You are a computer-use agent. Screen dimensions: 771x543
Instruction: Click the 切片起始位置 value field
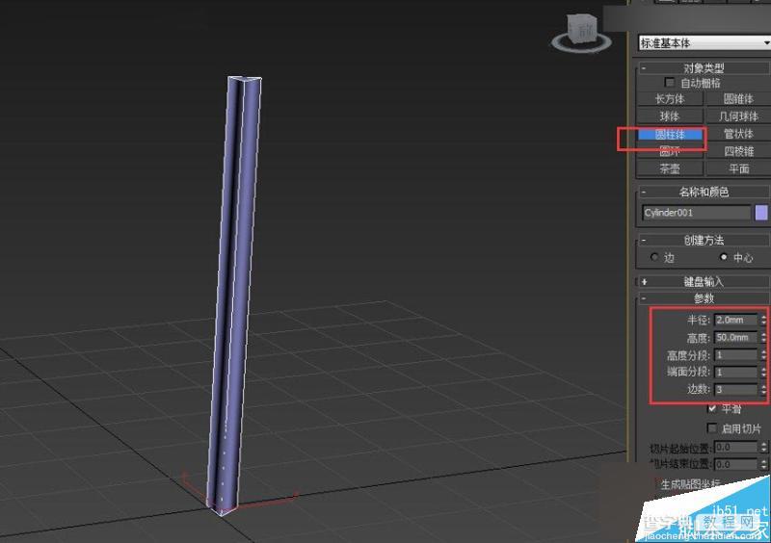(736, 447)
